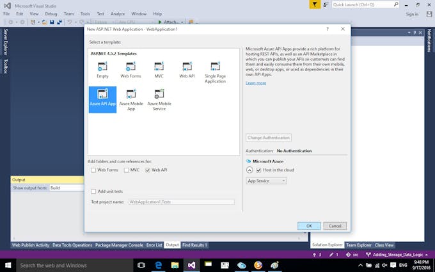Image resolution: width=435 pixels, height=272 pixels.
Task: Open the notifications flag icon
Action: tap(315, 4)
